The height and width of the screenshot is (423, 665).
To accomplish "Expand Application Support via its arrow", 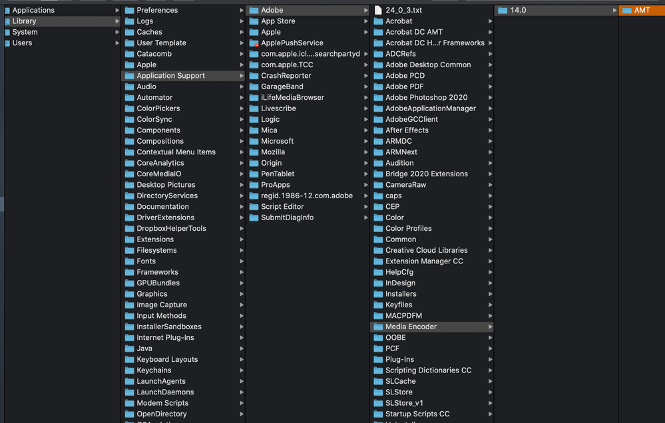I will [242, 76].
